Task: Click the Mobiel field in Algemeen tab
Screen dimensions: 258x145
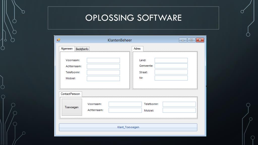Action: click(x=103, y=79)
